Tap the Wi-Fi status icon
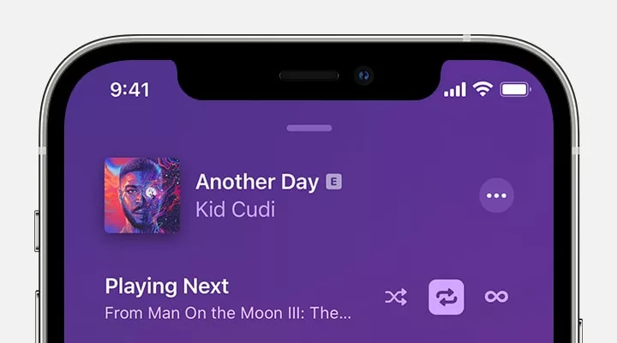The width and height of the screenshot is (617, 343). pos(482,89)
